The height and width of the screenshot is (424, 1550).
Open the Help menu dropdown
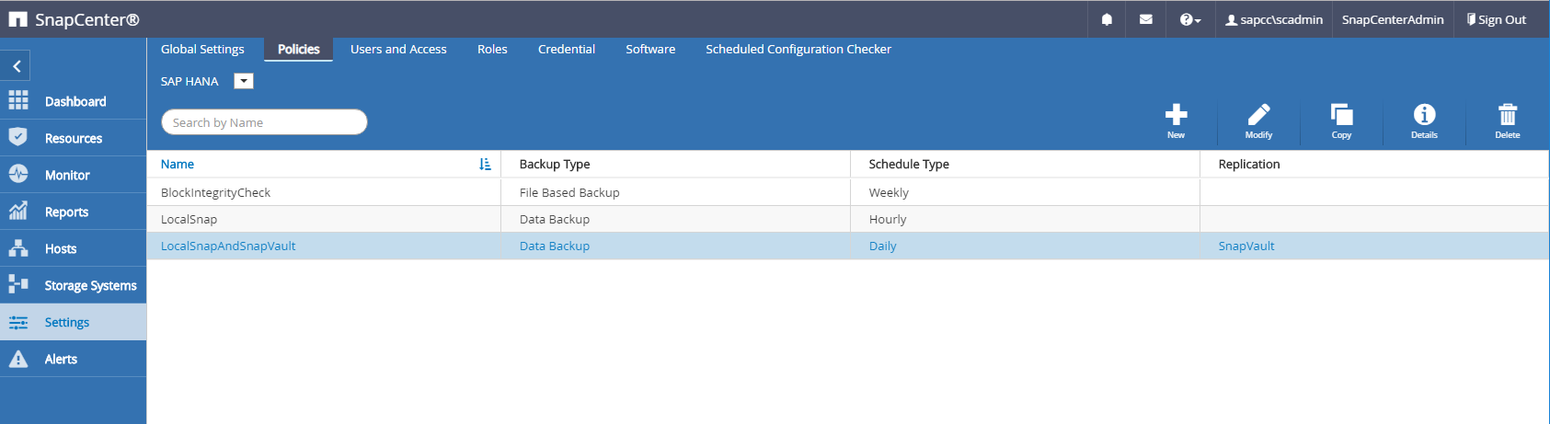[x=1189, y=19]
